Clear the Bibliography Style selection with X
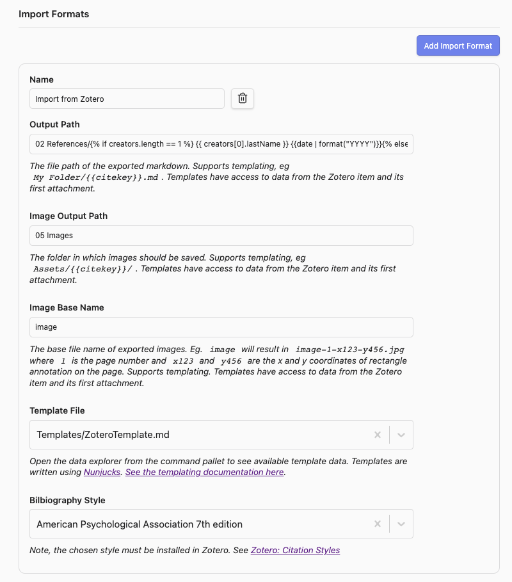The width and height of the screenshot is (512, 582). pyautogui.click(x=378, y=524)
